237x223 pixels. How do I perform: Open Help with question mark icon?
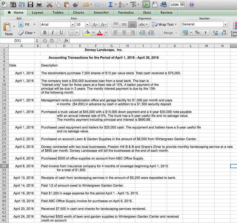point(192,4)
